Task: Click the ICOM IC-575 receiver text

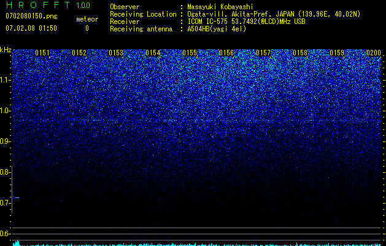Action: [246, 22]
